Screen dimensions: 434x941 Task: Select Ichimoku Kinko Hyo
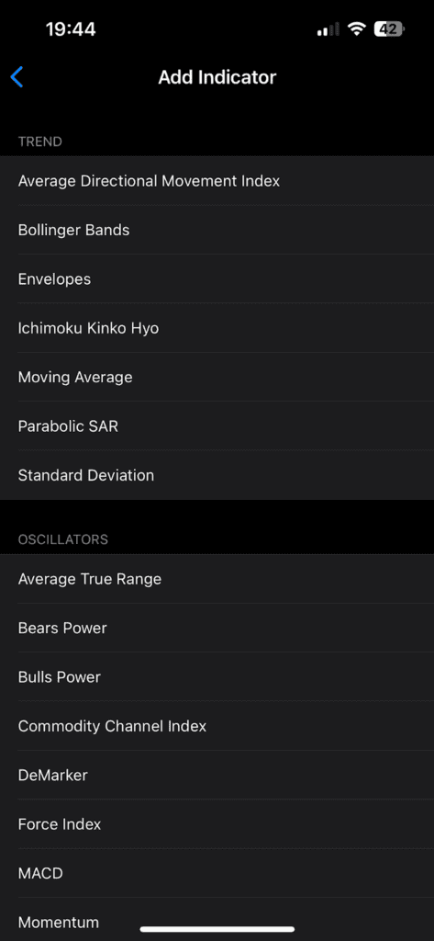pos(217,328)
